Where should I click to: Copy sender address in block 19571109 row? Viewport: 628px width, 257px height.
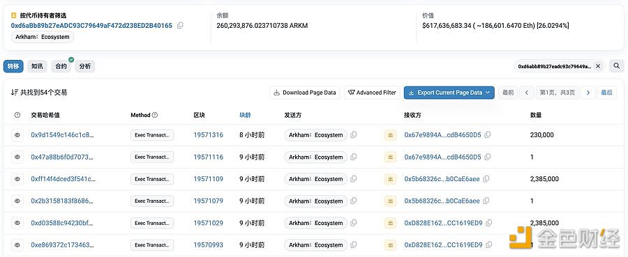coord(354,179)
